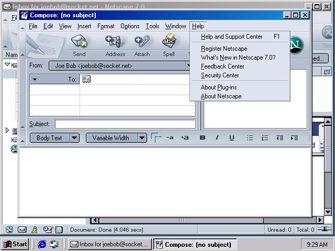Open the View menu
This screenshot has height=251, width=335.
point(65,26)
